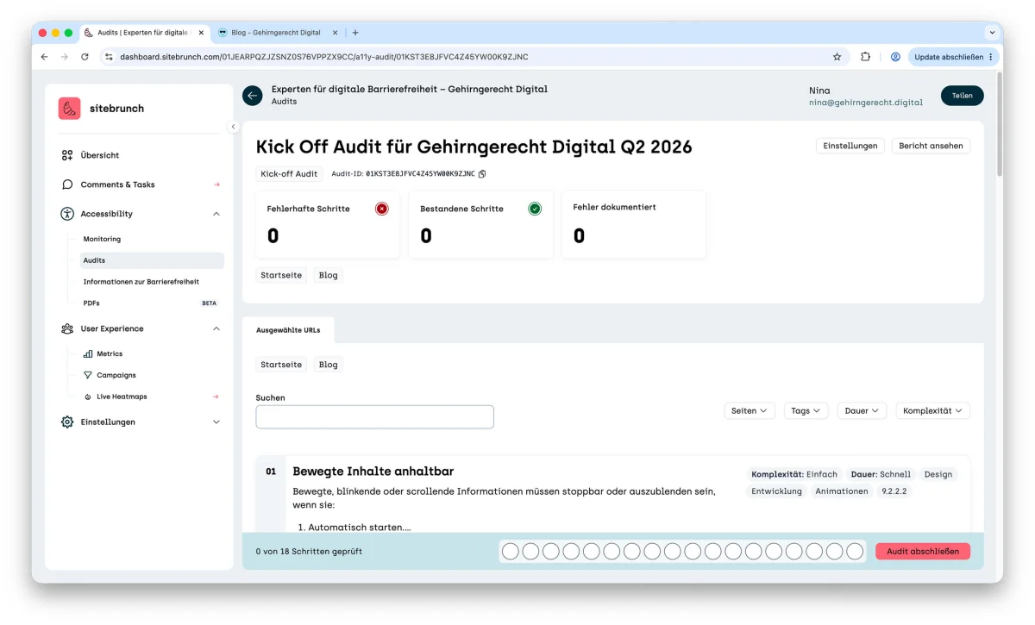
Task: Open Informationen zur Barrierefreiheit
Action: click(x=141, y=282)
